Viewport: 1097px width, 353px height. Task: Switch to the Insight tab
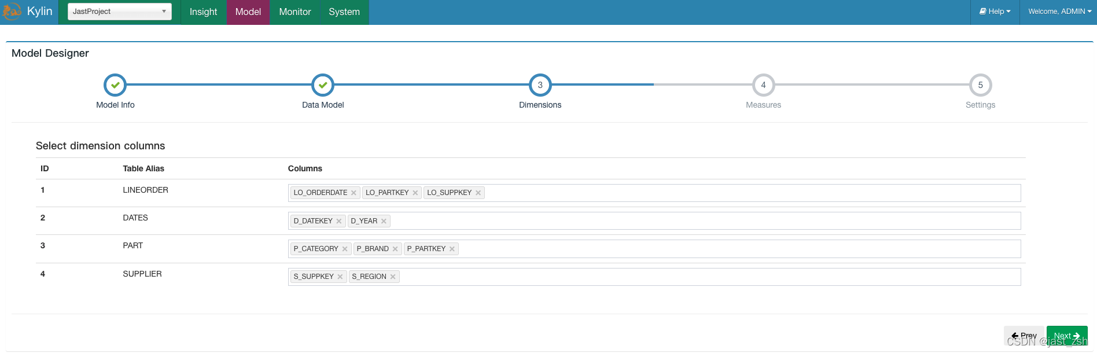(203, 12)
